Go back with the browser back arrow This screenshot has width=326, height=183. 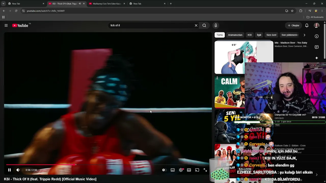pyautogui.click(x=4, y=11)
